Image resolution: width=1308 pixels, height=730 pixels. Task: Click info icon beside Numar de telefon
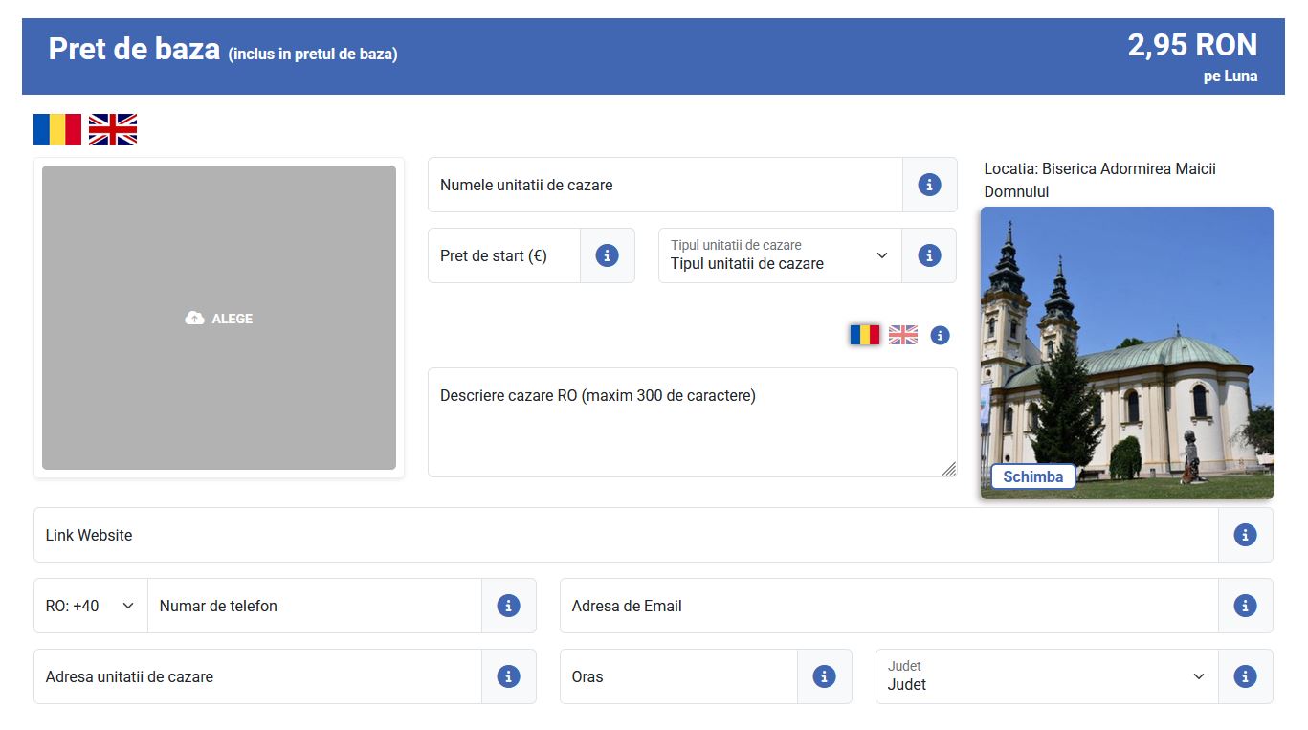click(508, 606)
